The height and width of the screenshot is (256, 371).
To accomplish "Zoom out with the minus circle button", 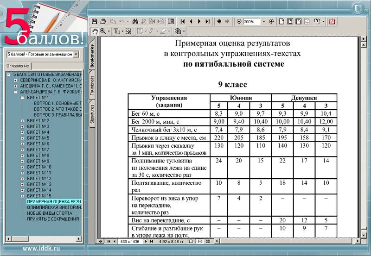I will [x=239, y=21].
